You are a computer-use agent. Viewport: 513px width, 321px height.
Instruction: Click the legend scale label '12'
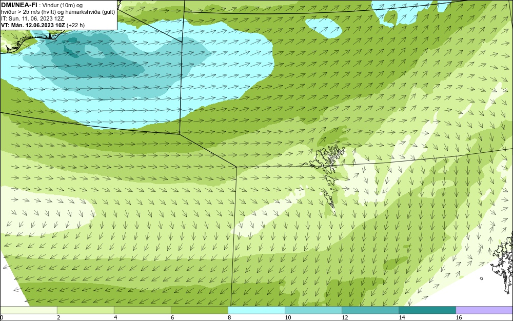pos(345,317)
